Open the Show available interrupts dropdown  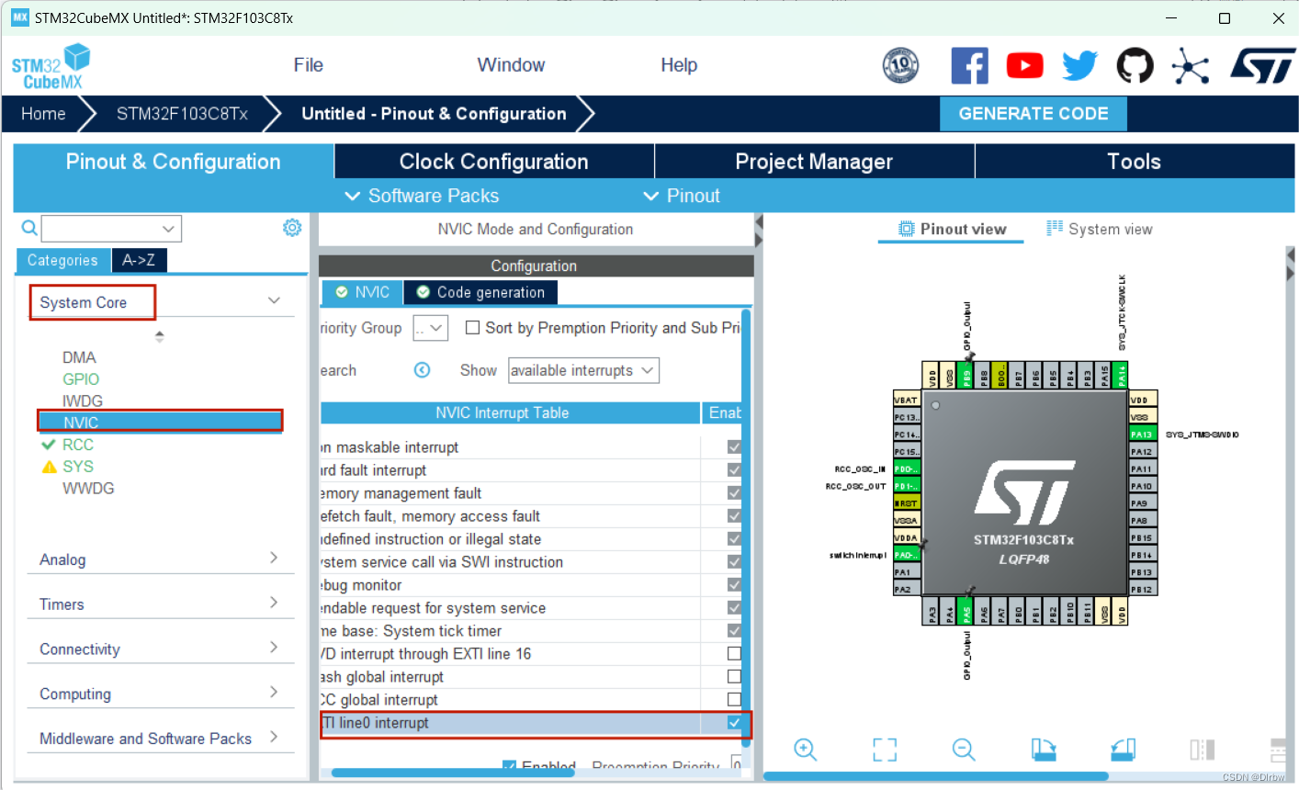(583, 370)
